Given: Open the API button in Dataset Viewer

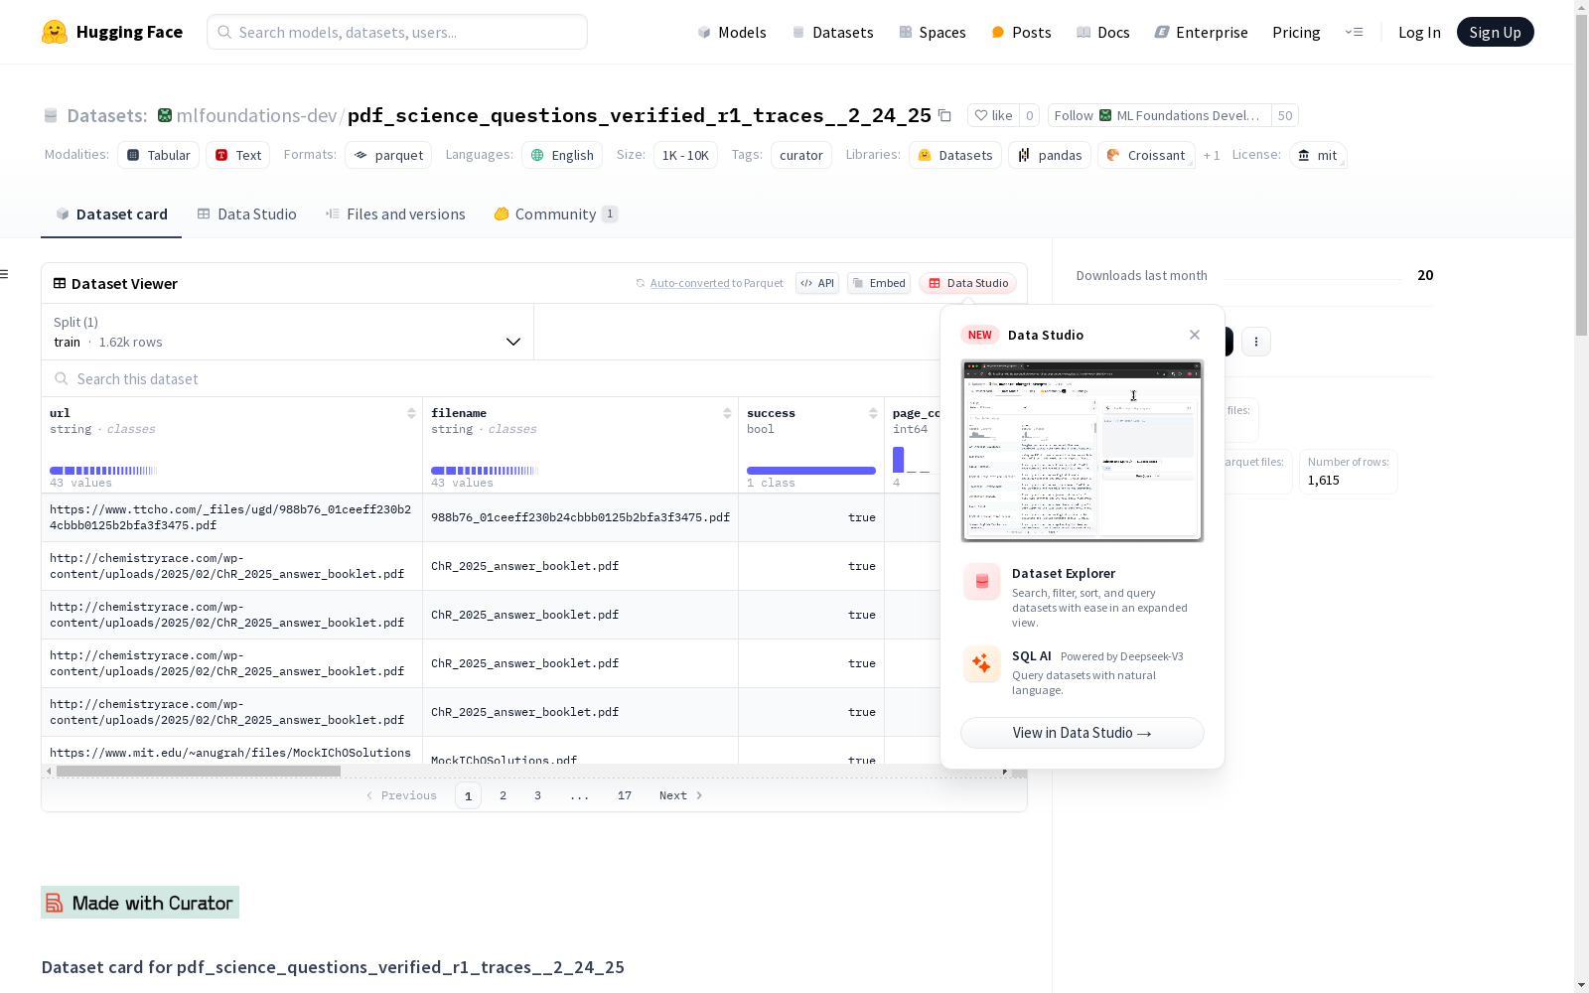Looking at the screenshot, I should tap(817, 283).
